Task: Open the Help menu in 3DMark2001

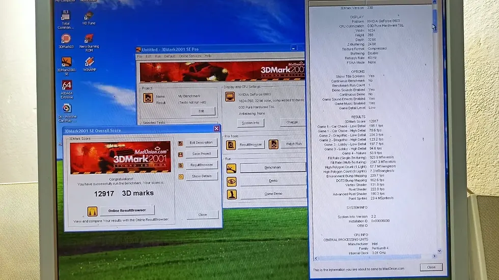Action: (208, 55)
